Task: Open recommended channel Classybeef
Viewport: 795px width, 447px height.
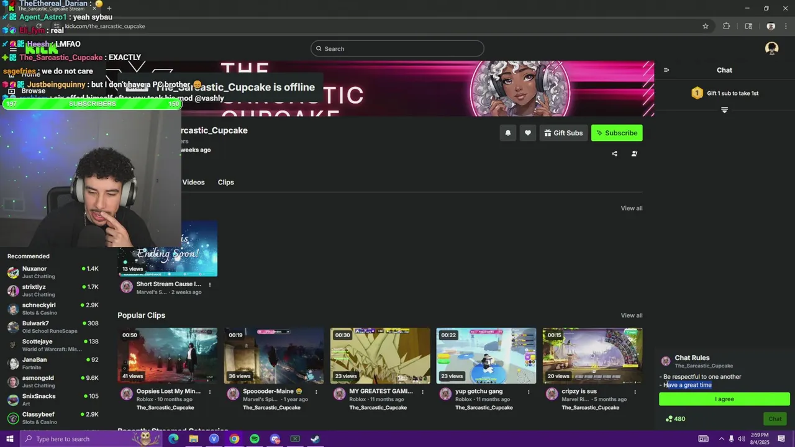Action: pyautogui.click(x=53, y=418)
